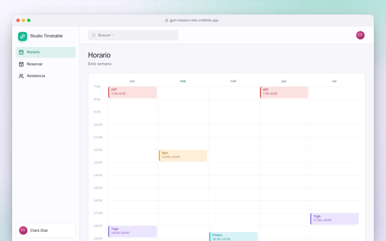This screenshot has height=241, width=386.
Task: Click the calendar-check icon beside Reservar
Action: click(x=21, y=64)
